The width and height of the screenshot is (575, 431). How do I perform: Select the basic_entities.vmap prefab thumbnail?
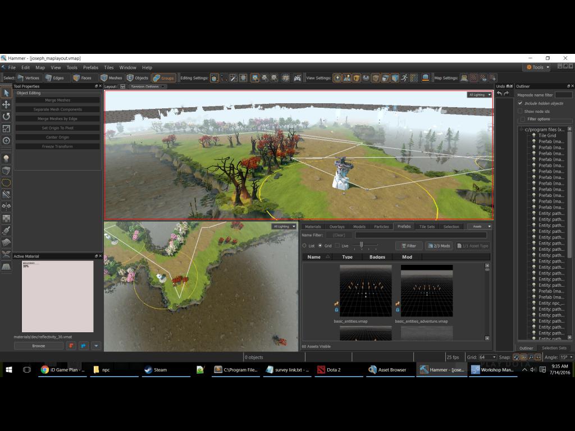tap(366, 291)
